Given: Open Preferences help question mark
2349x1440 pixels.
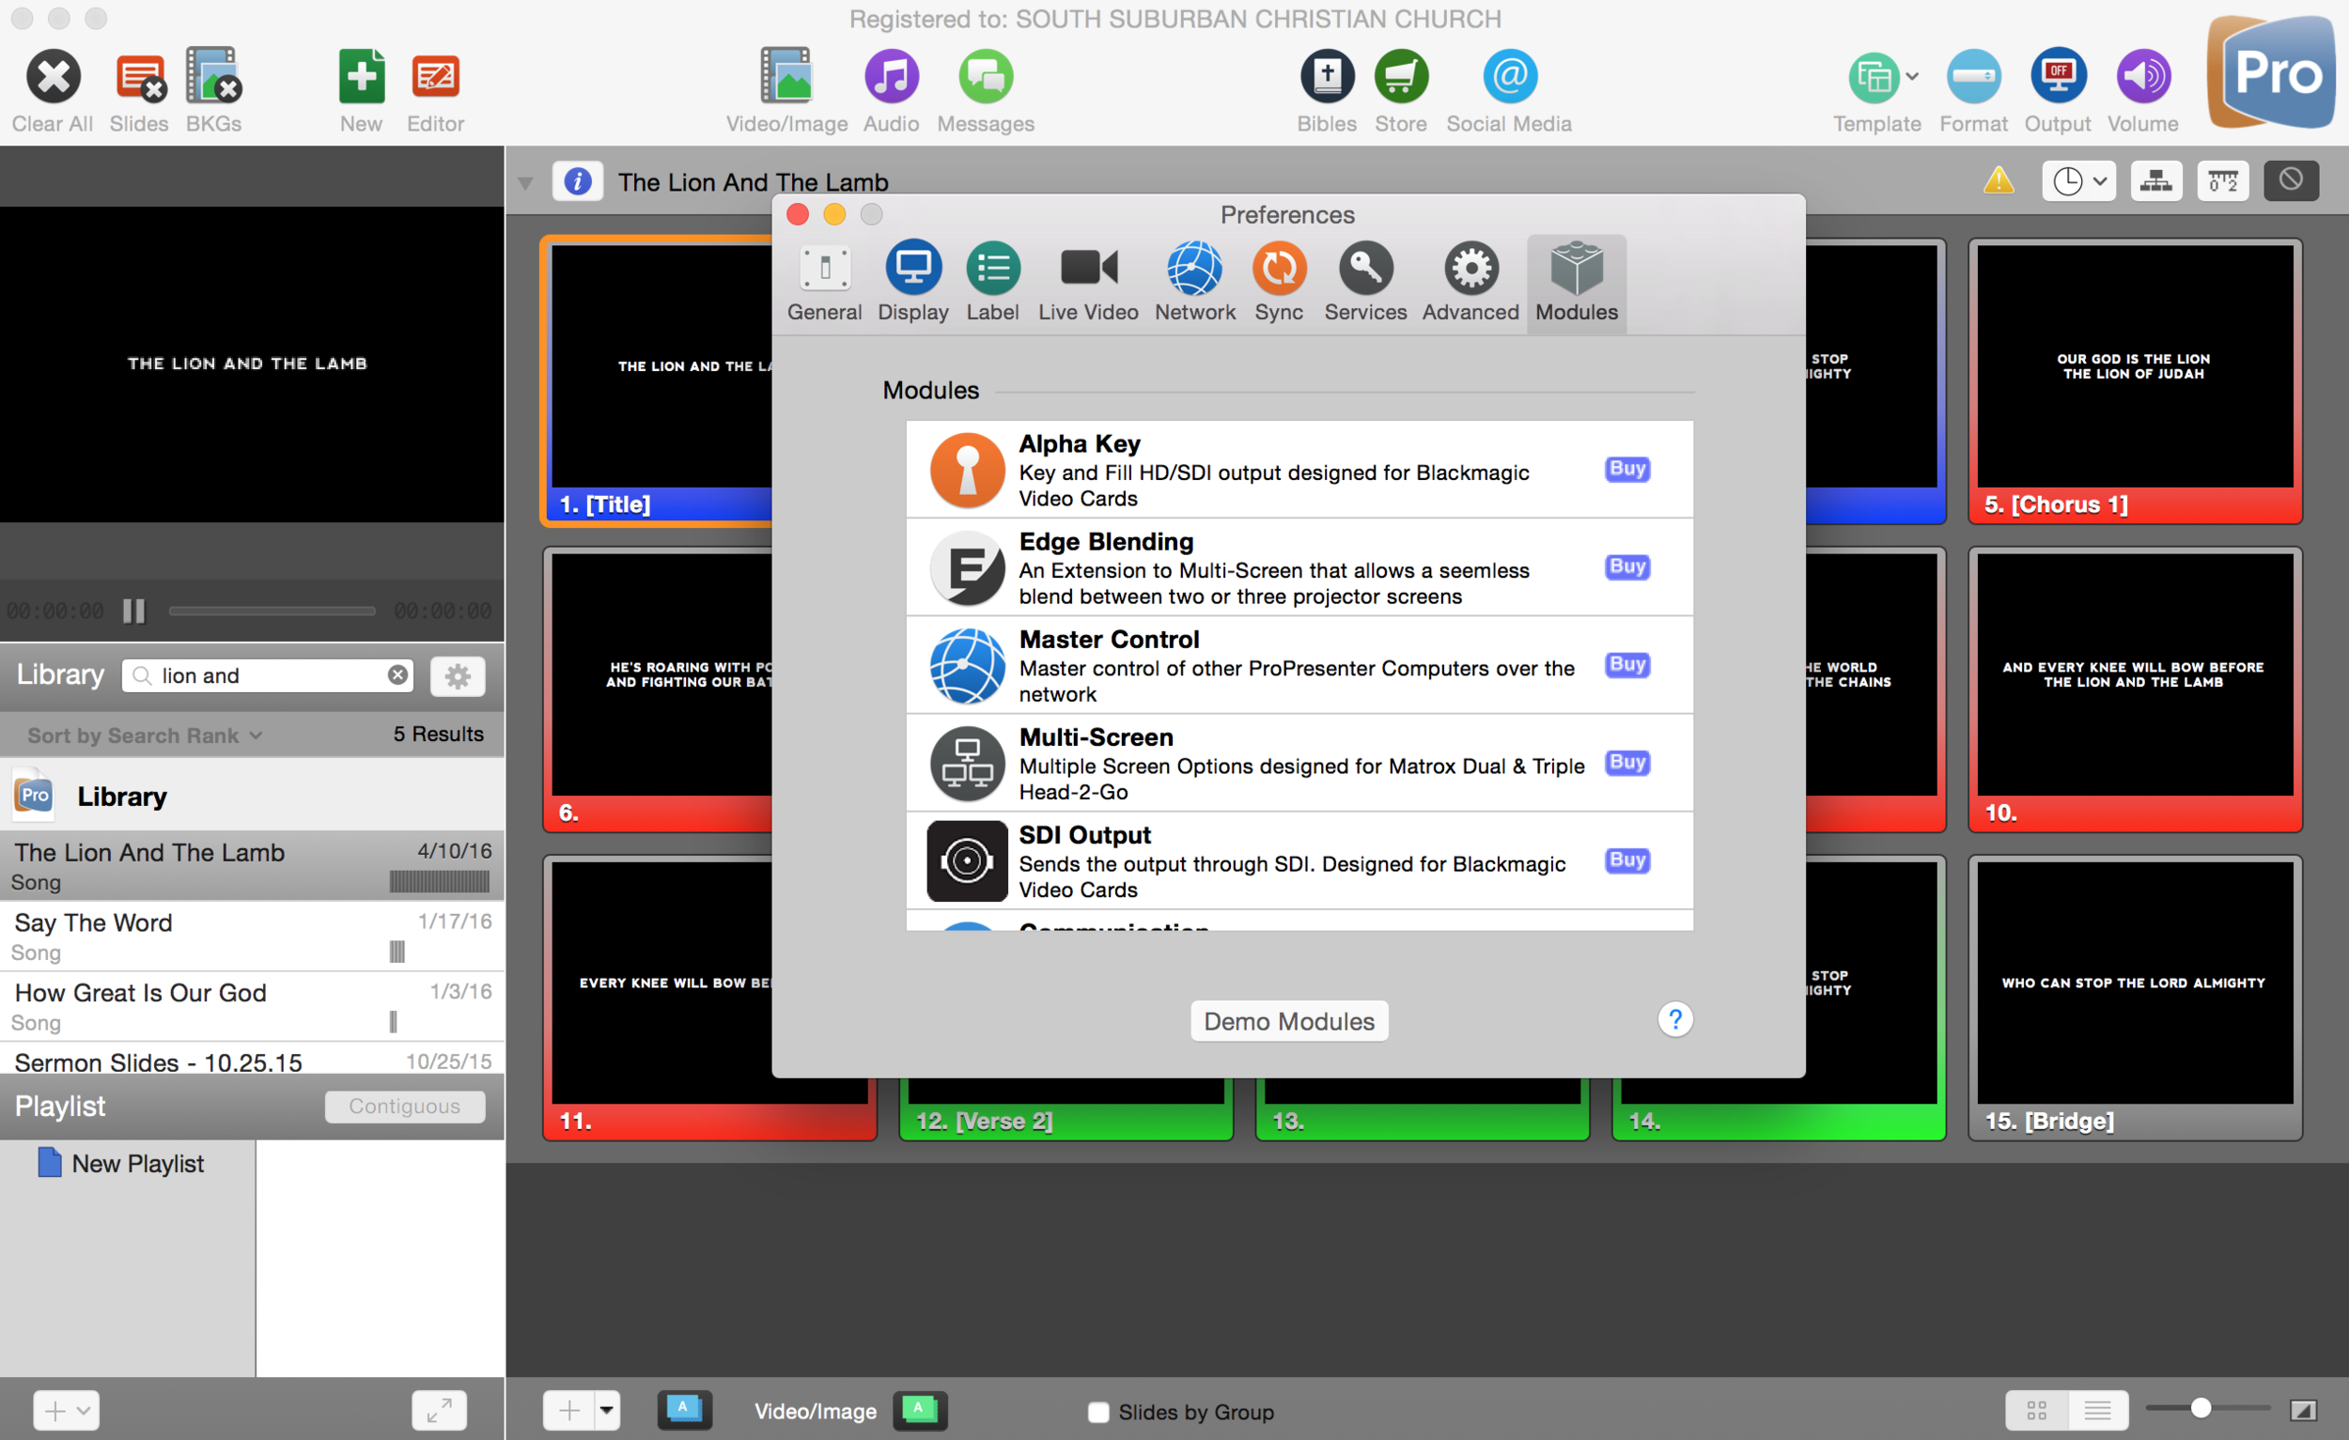Looking at the screenshot, I should [x=1674, y=1020].
